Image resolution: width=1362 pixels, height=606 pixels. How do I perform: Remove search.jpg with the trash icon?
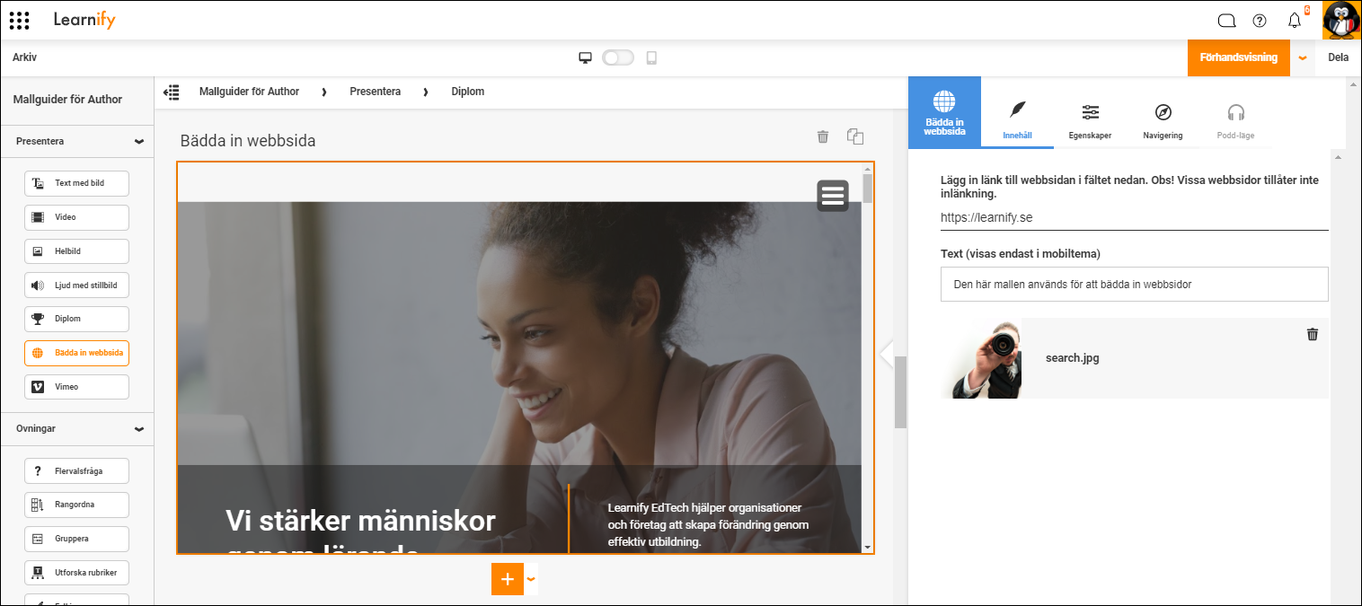(1312, 334)
